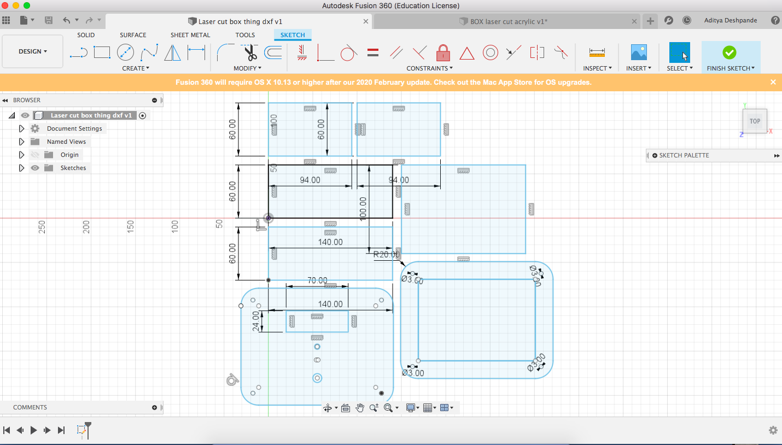Apply the Fix/Unfix lock constraint

pos(443,52)
